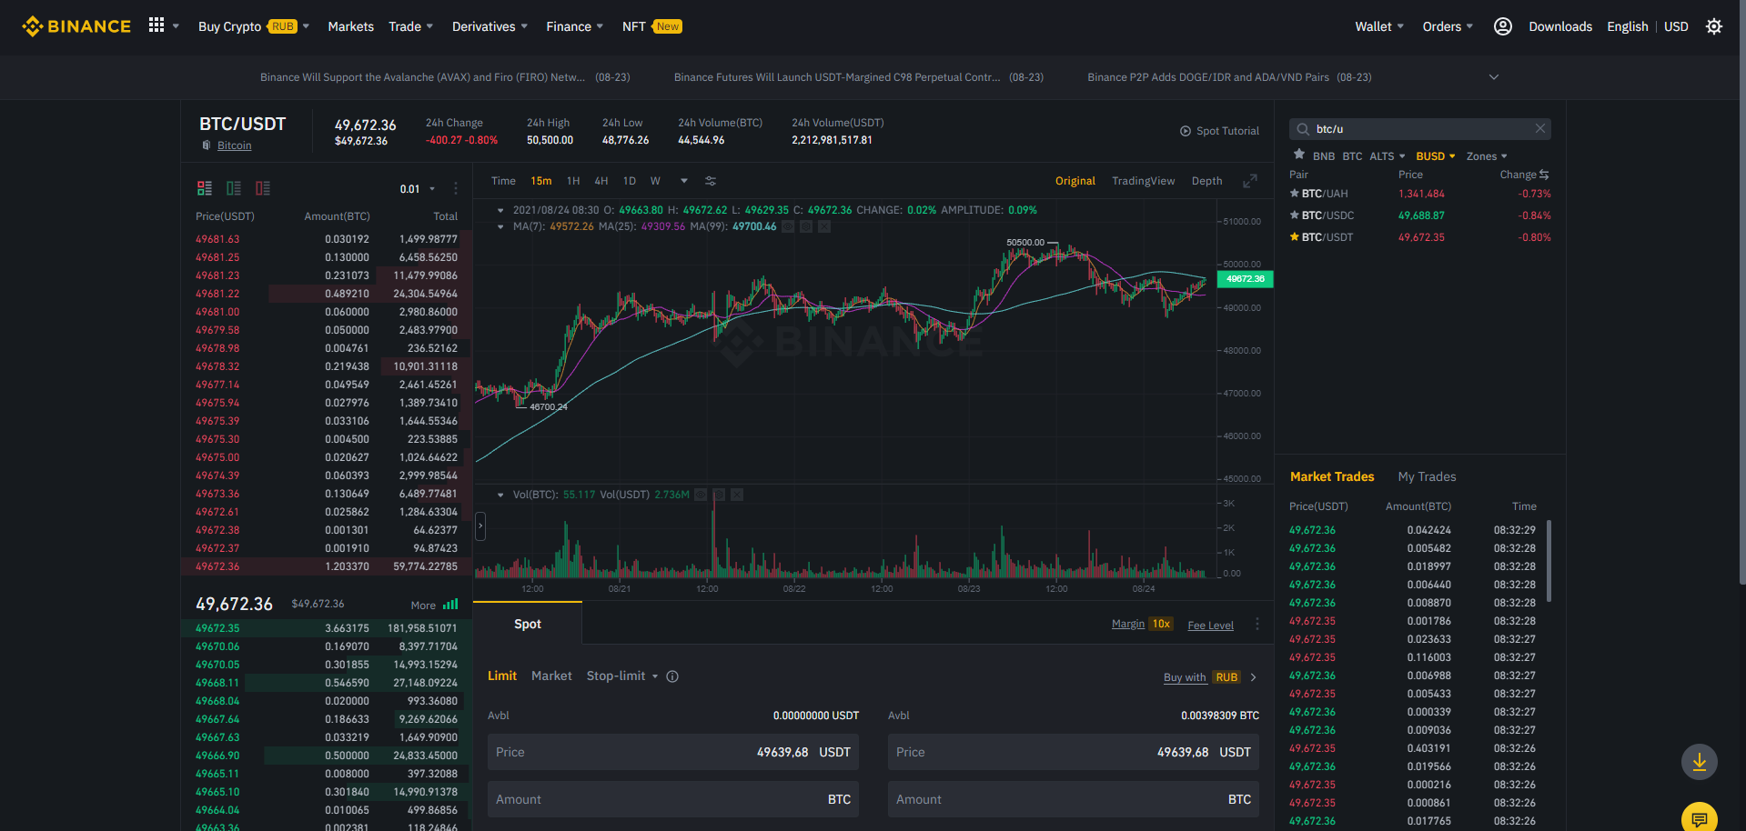Screen dimensions: 1746x831
Task: Open the Buy Crypto menu
Action: 254,26
